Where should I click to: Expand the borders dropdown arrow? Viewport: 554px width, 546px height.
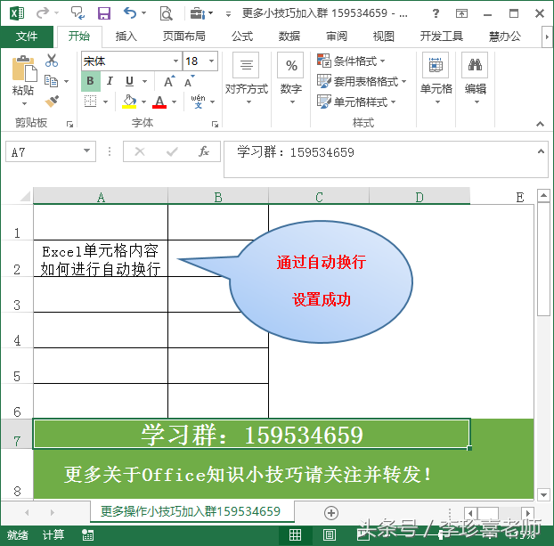tap(106, 102)
